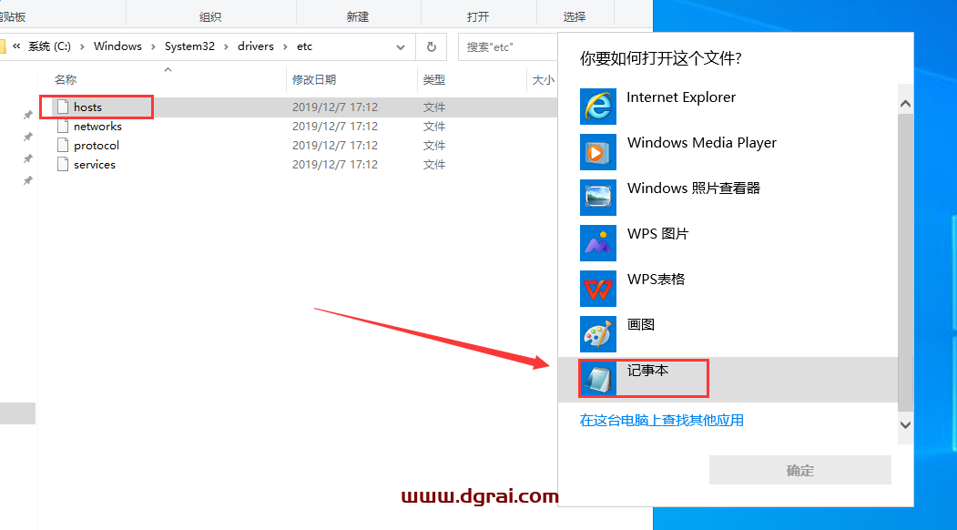
Task: Go to the drivers breadcrumb folder
Action: pyautogui.click(x=256, y=46)
